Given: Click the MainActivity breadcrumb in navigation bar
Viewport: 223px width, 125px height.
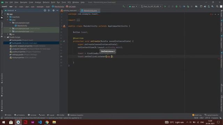Looking at the screenshot, I should click(x=58, y=7).
